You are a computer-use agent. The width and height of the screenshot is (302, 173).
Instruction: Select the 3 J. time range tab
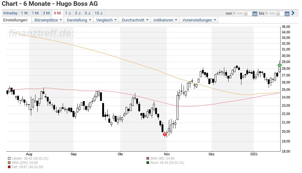[78, 13]
